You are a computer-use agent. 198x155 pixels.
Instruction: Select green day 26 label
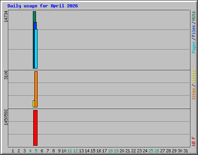[157, 151]
